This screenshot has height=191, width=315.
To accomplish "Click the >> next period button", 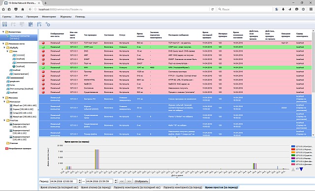I will (129, 181).
